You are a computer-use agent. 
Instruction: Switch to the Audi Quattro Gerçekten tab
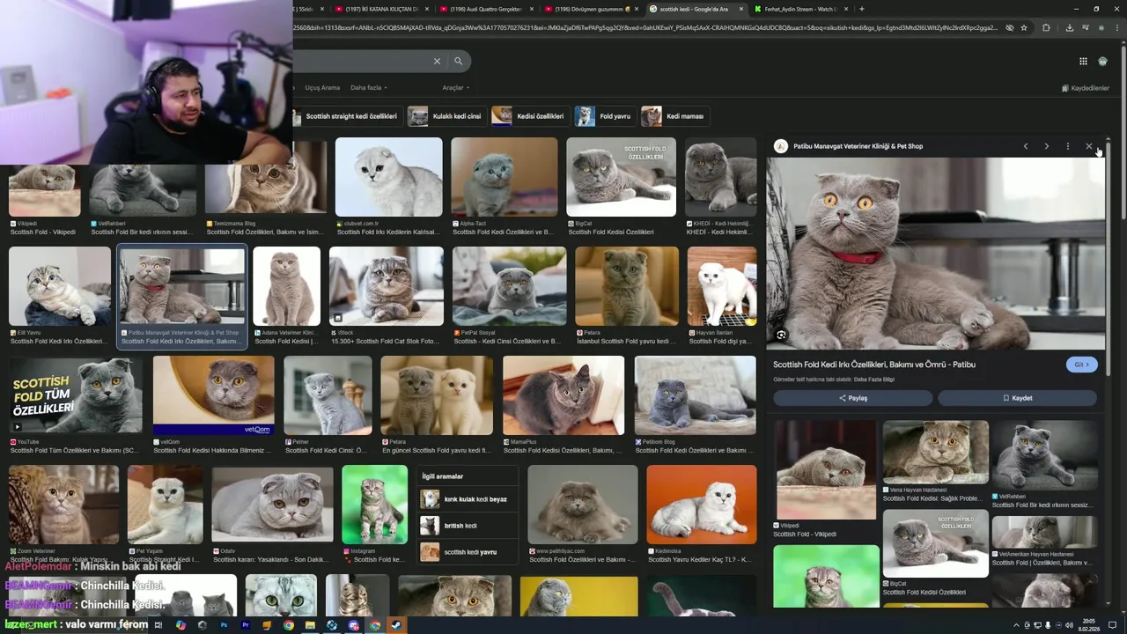point(487,9)
